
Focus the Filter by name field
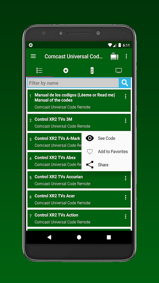[x=73, y=83]
